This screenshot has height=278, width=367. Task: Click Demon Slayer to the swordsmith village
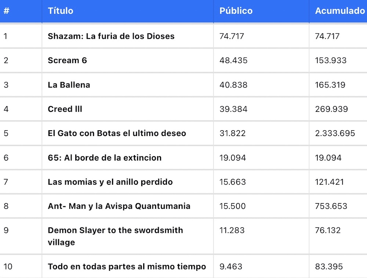[x=115, y=236]
